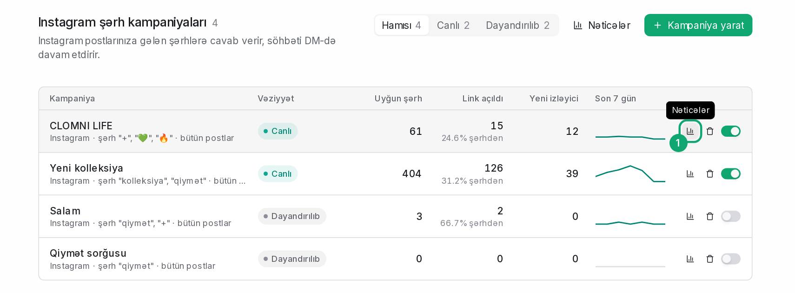Show the Dayandırılıb tab

coord(517,25)
